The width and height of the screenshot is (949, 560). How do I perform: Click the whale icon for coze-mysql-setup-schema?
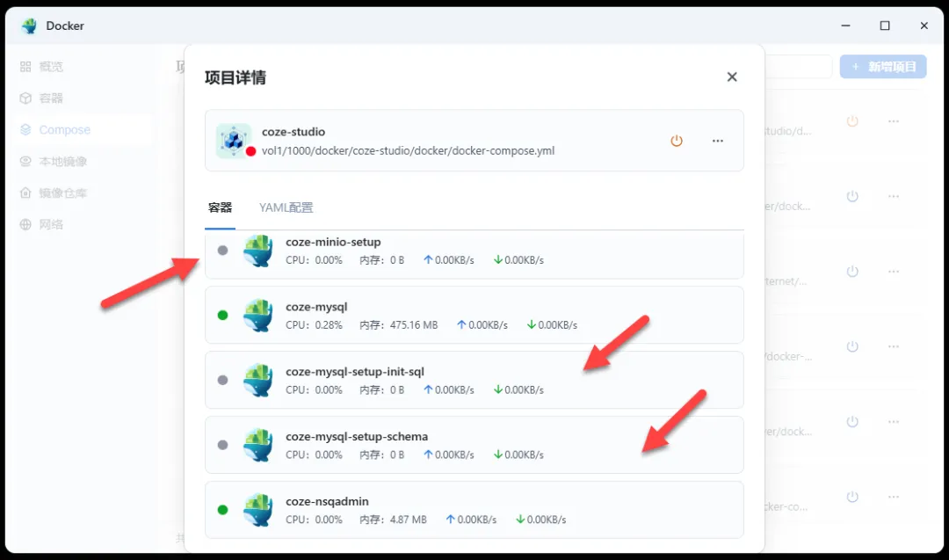(257, 445)
